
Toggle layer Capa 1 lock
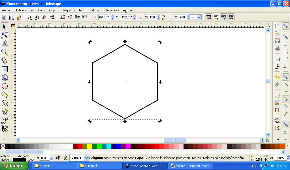65,158
